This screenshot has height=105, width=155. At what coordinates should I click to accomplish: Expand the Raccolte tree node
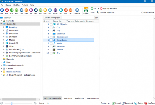coord(1,59)
